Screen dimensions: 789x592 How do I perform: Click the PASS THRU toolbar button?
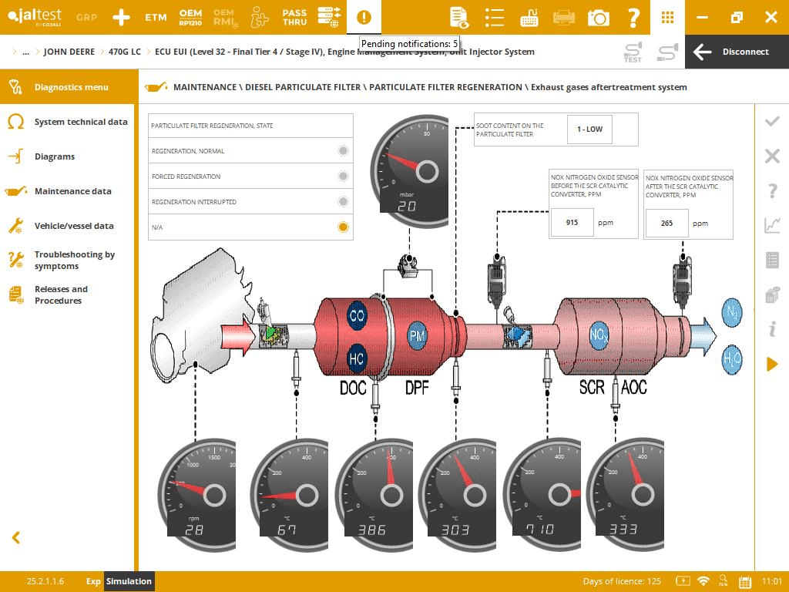click(294, 17)
